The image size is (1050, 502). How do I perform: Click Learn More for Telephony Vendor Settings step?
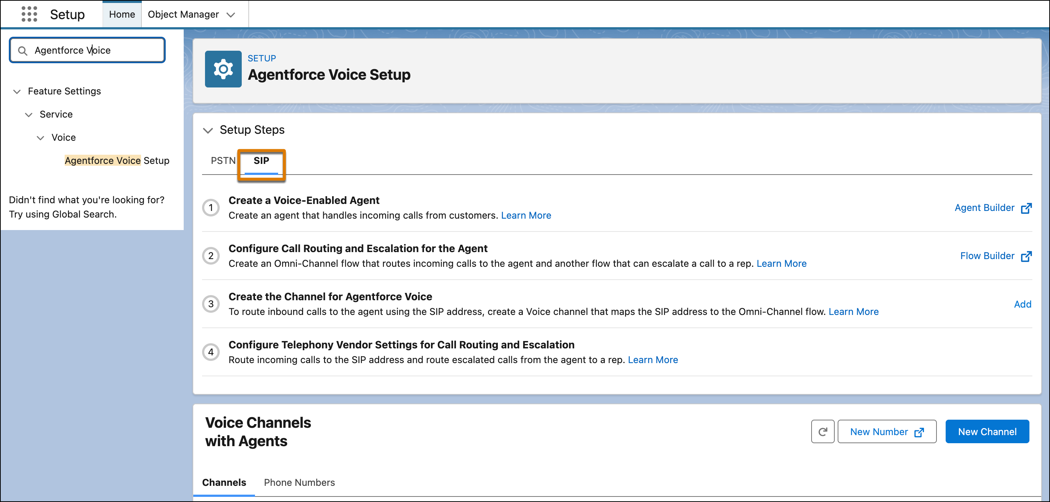click(652, 360)
